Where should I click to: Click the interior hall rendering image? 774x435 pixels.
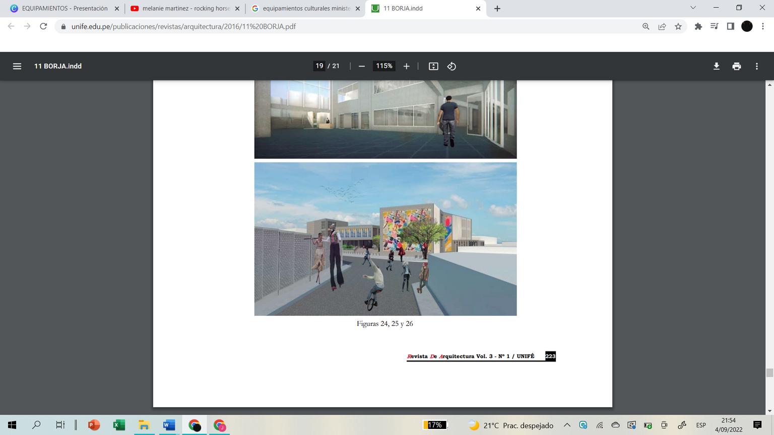click(x=385, y=119)
